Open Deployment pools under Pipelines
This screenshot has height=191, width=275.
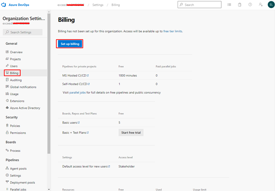pyautogui.click(x=22, y=182)
